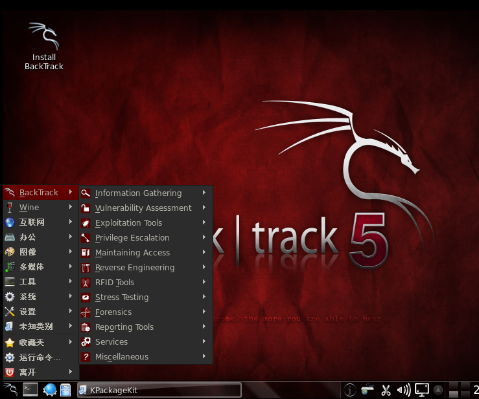Switch to the KPackageKit taskbar window
This screenshot has height=399, width=479.
coord(159,390)
